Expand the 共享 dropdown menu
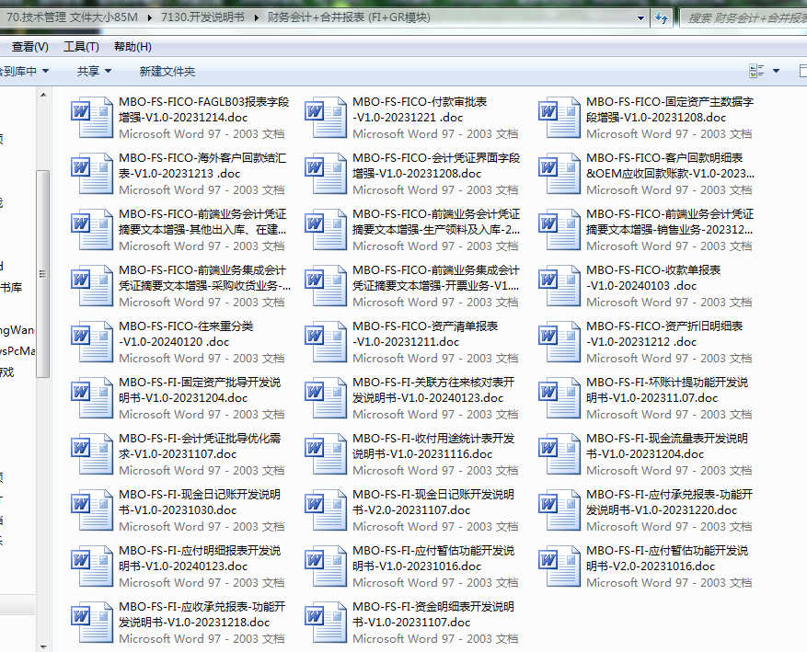 pos(93,71)
